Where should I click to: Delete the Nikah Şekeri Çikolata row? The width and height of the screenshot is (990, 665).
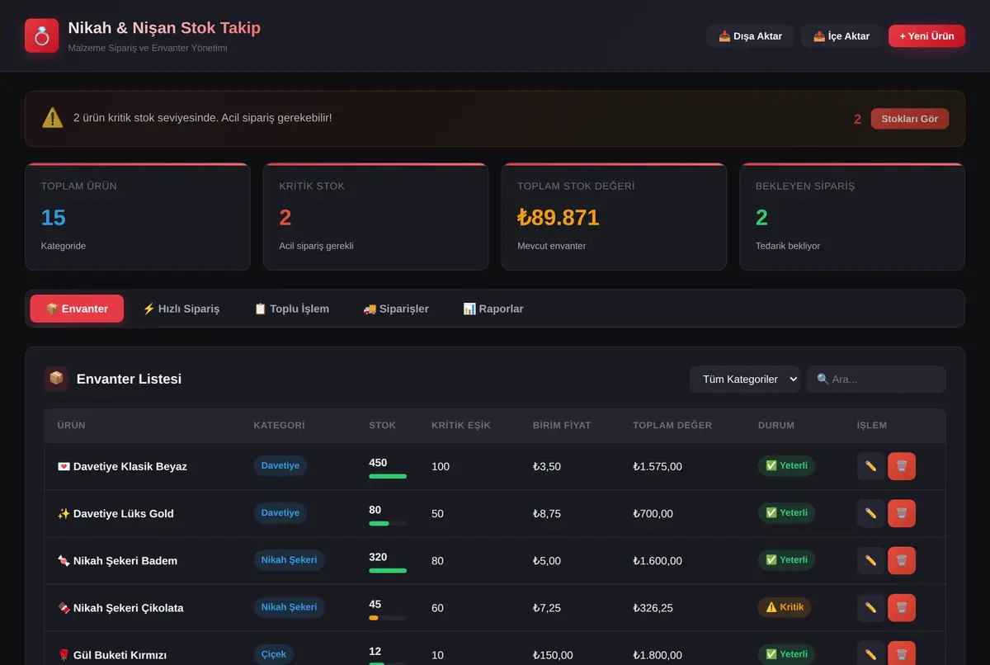pos(902,607)
